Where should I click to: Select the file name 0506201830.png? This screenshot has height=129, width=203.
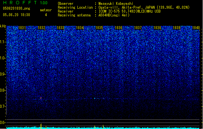[16, 8]
